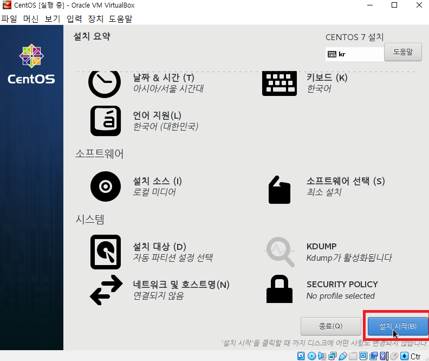Open the 도움말 menu in menu bar

click(x=120, y=19)
